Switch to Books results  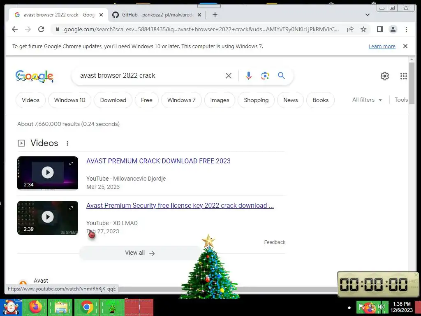click(x=320, y=100)
